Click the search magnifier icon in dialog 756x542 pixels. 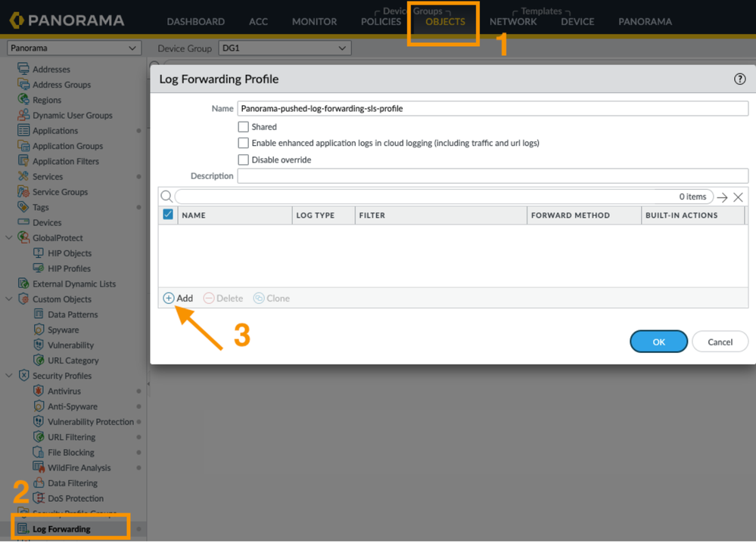tap(166, 197)
